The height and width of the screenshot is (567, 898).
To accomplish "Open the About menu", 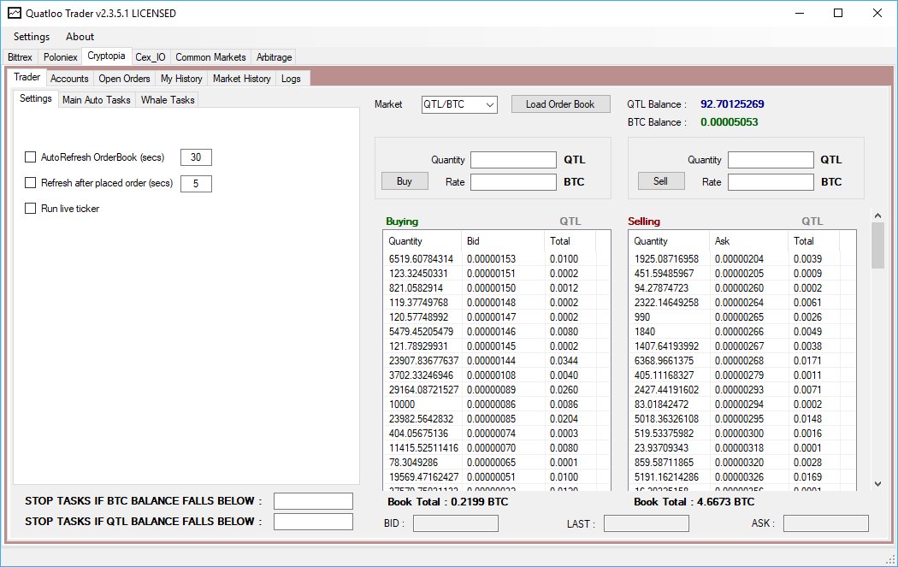I will point(80,37).
